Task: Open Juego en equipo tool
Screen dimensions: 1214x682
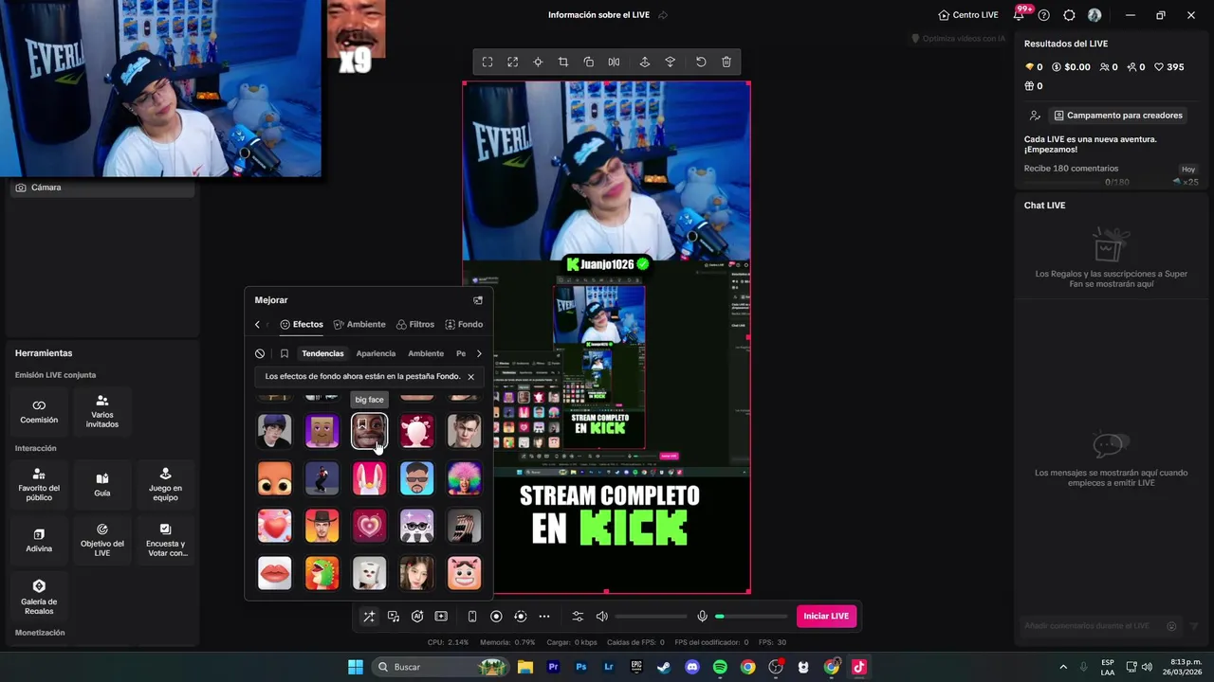Action: pyautogui.click(x=165, y=484)
